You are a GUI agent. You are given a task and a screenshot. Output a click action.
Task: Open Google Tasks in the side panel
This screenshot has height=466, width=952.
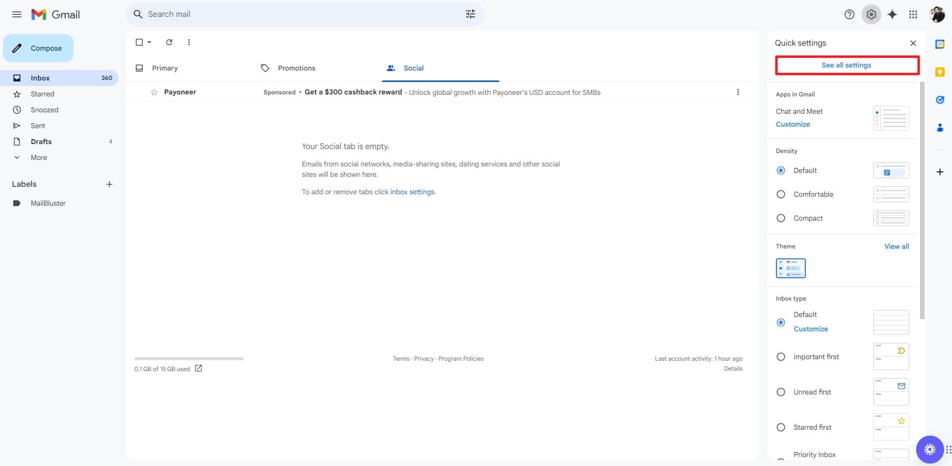940,100
